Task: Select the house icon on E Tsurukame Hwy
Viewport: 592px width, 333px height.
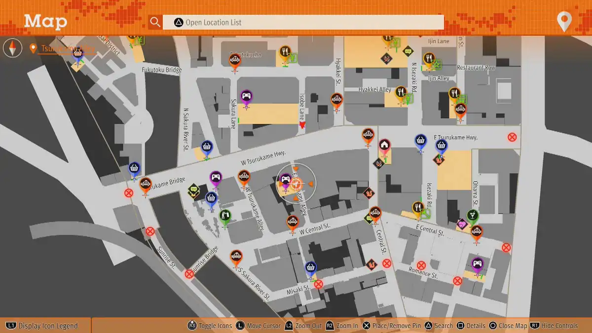Action: (x=384, y=145)
